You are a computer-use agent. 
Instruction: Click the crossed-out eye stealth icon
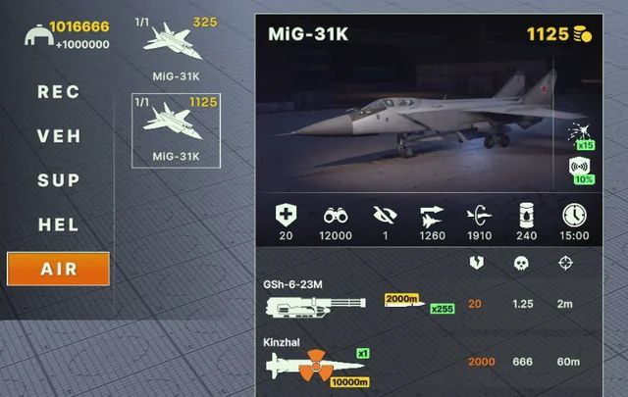(385, 215)
